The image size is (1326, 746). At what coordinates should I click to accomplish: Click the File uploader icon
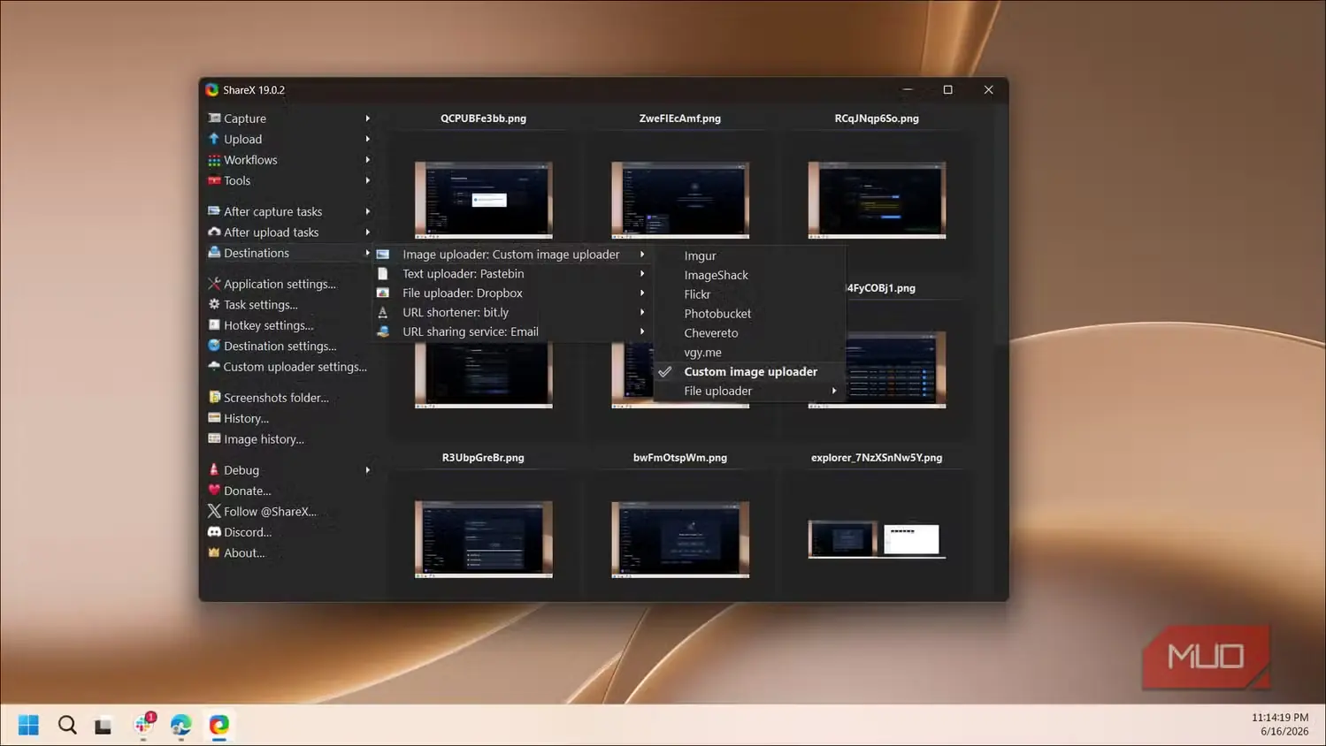[383, 293]
